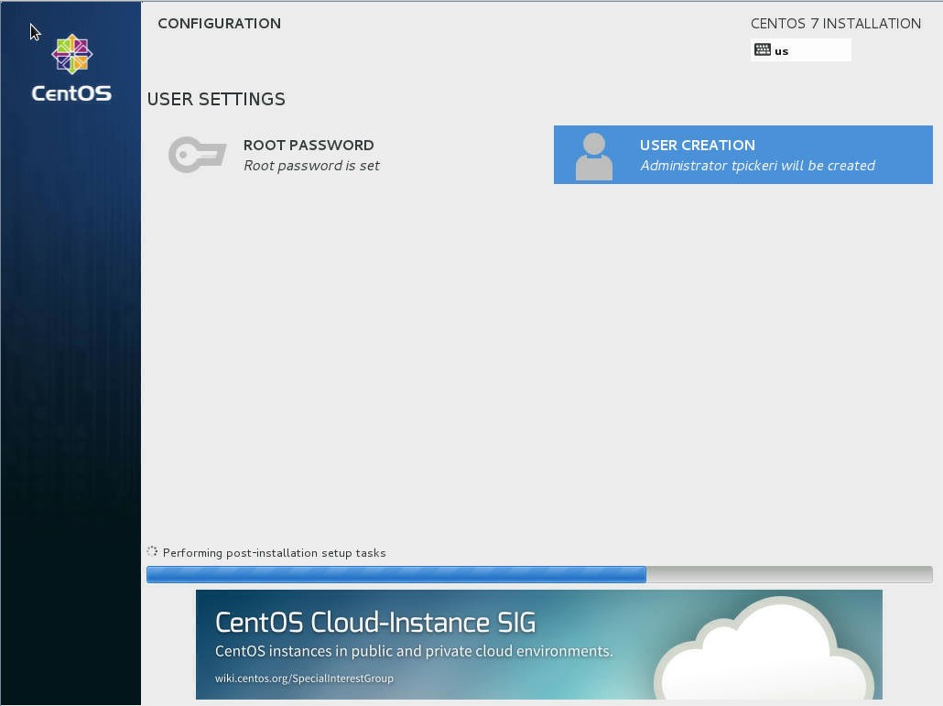Open the ROOT PASSWORD settings
The width and height of the screenshot is (943, 706).
click(x=309, y=145)
